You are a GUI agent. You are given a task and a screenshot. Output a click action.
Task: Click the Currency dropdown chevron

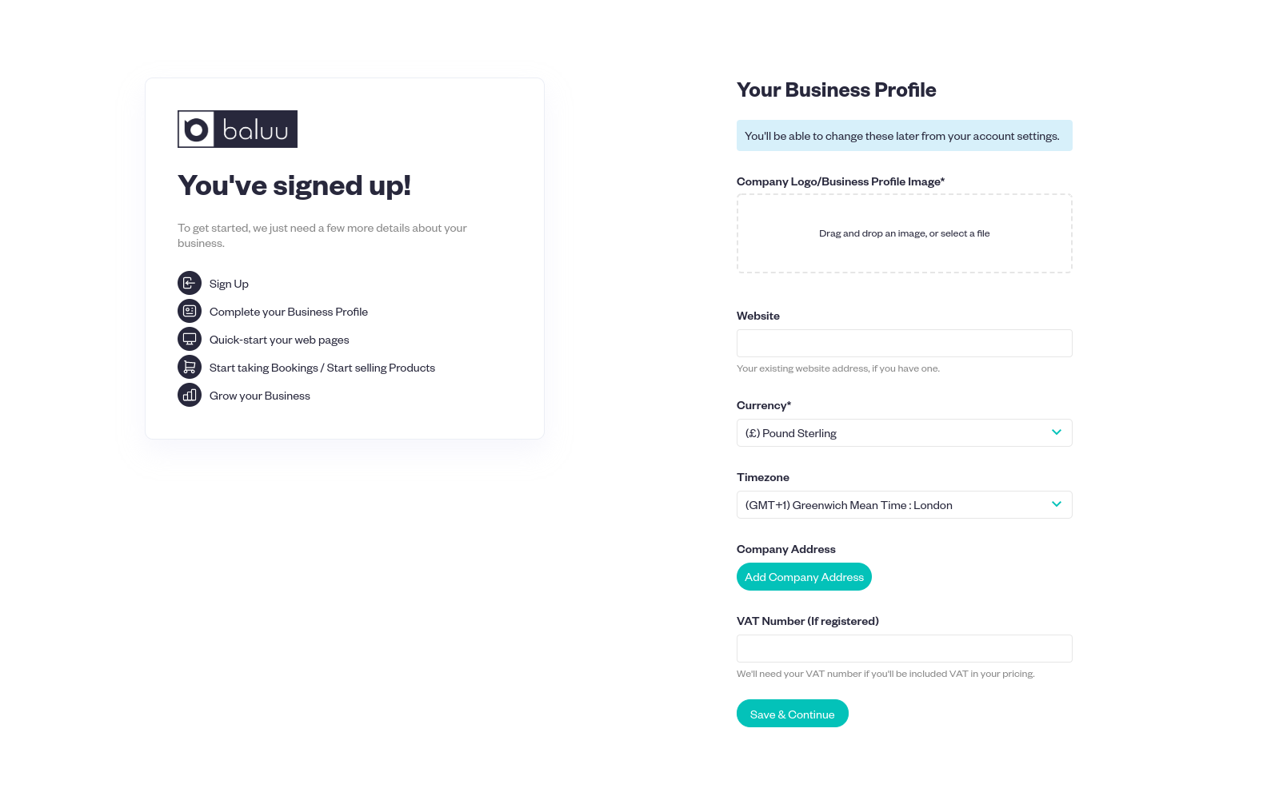pyautogui.click(x=1056, y=432)
